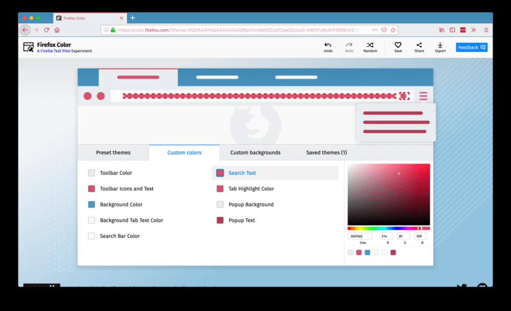Select Search Text color option
This screenshot has width=511, height=311.
tap(275, 173)
